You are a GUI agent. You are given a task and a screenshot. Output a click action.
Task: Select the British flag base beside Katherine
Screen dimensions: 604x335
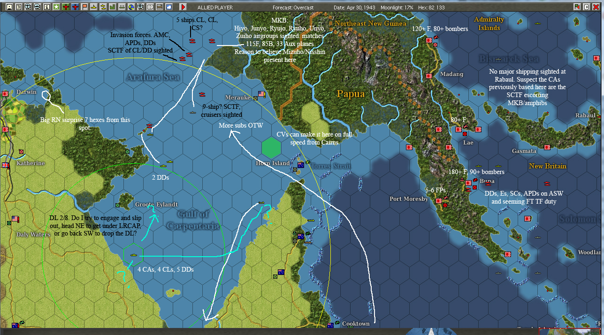6,165
